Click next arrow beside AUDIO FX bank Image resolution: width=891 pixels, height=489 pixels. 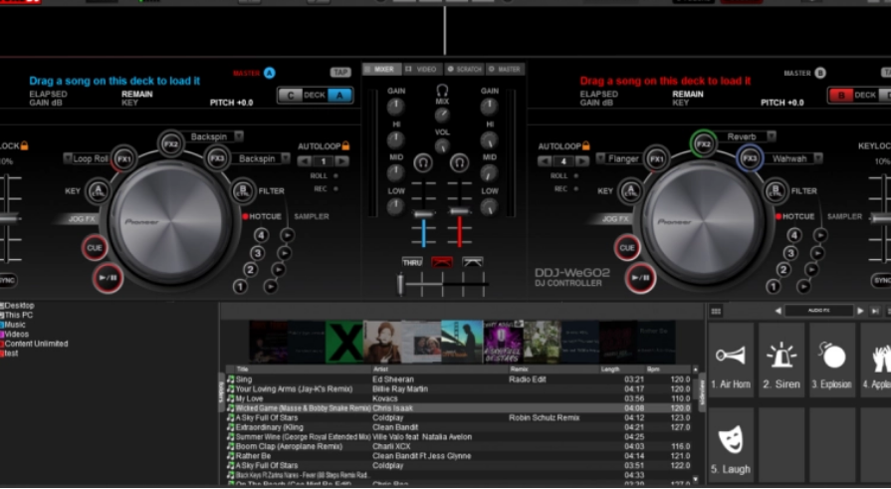860,311
